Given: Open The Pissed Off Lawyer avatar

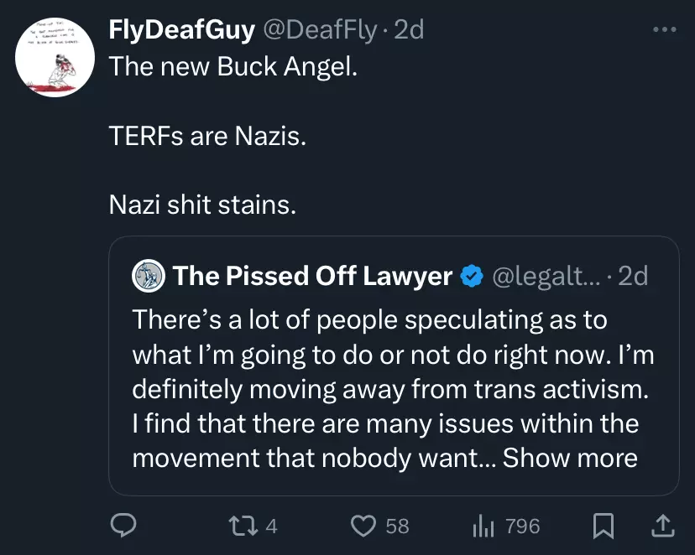Looking at the screenshot, I should 149,276.
